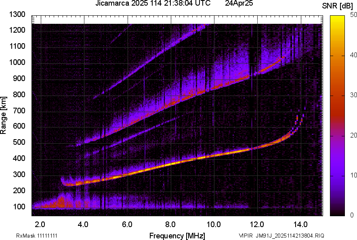Image resolution: width=357 pixels, height=240 pixels.
Task: Click the range axis value '1100'
Action: 17,46
